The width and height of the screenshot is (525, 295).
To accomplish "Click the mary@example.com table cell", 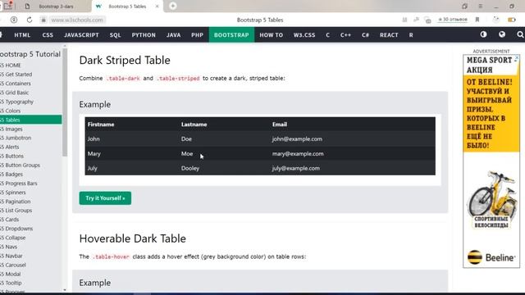I will coord(298,154).
